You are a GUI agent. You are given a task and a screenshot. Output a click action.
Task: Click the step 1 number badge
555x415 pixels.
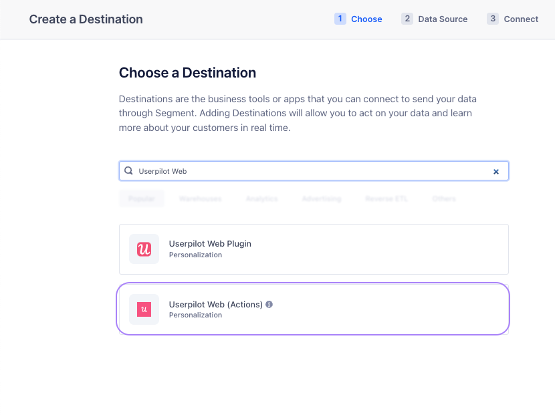click(340, 19)
